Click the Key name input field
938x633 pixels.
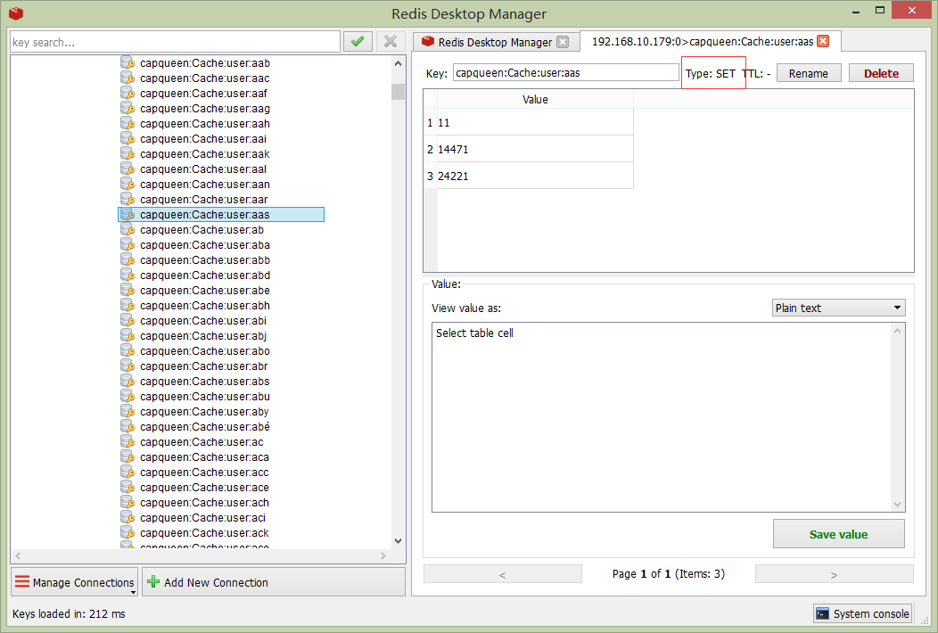click(x=566, y=73)
